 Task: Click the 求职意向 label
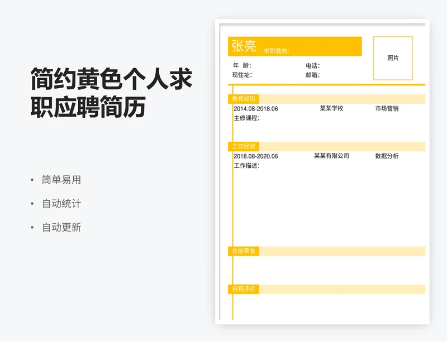(x=277, y=51)
